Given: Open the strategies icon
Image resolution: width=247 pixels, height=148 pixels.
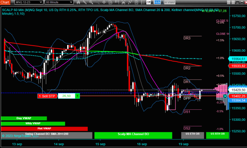Looking at the screenshot, I should coord(136,2).
